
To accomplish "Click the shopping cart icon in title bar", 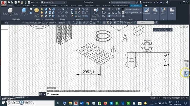I will point(158,2).
